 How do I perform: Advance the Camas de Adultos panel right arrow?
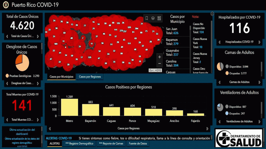tap(259, 82)
